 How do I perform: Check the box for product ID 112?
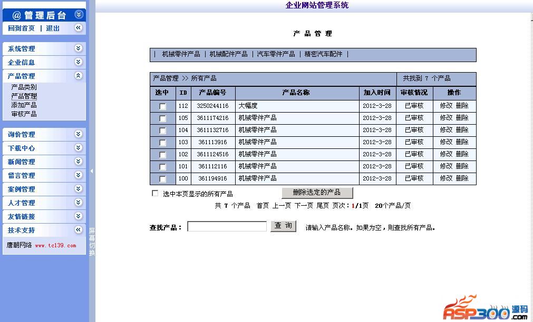click(x=162, y=106)
